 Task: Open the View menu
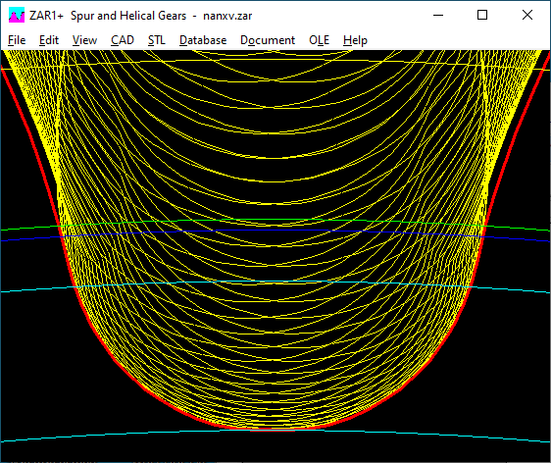[x=84, y=40]
